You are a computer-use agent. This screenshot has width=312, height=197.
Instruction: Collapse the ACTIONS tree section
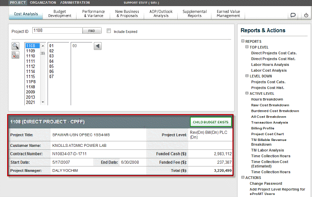click(x=243, y=177)
